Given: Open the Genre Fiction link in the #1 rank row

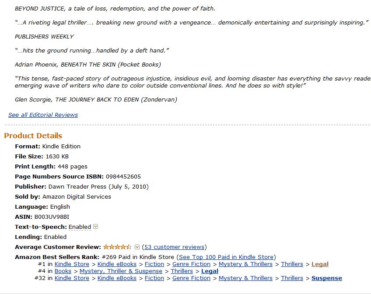Looking at the screenshot, I should coord(191,264).
